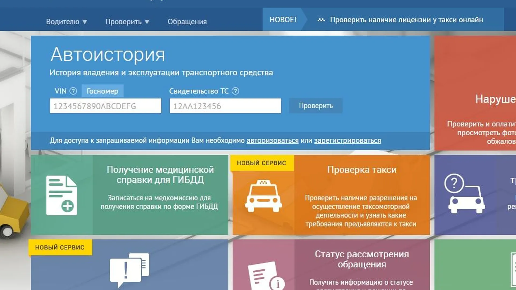The width and height of the screenshot is (516, 290).
Task: Switch to the Госномер input mode
Action: point(102,91)
